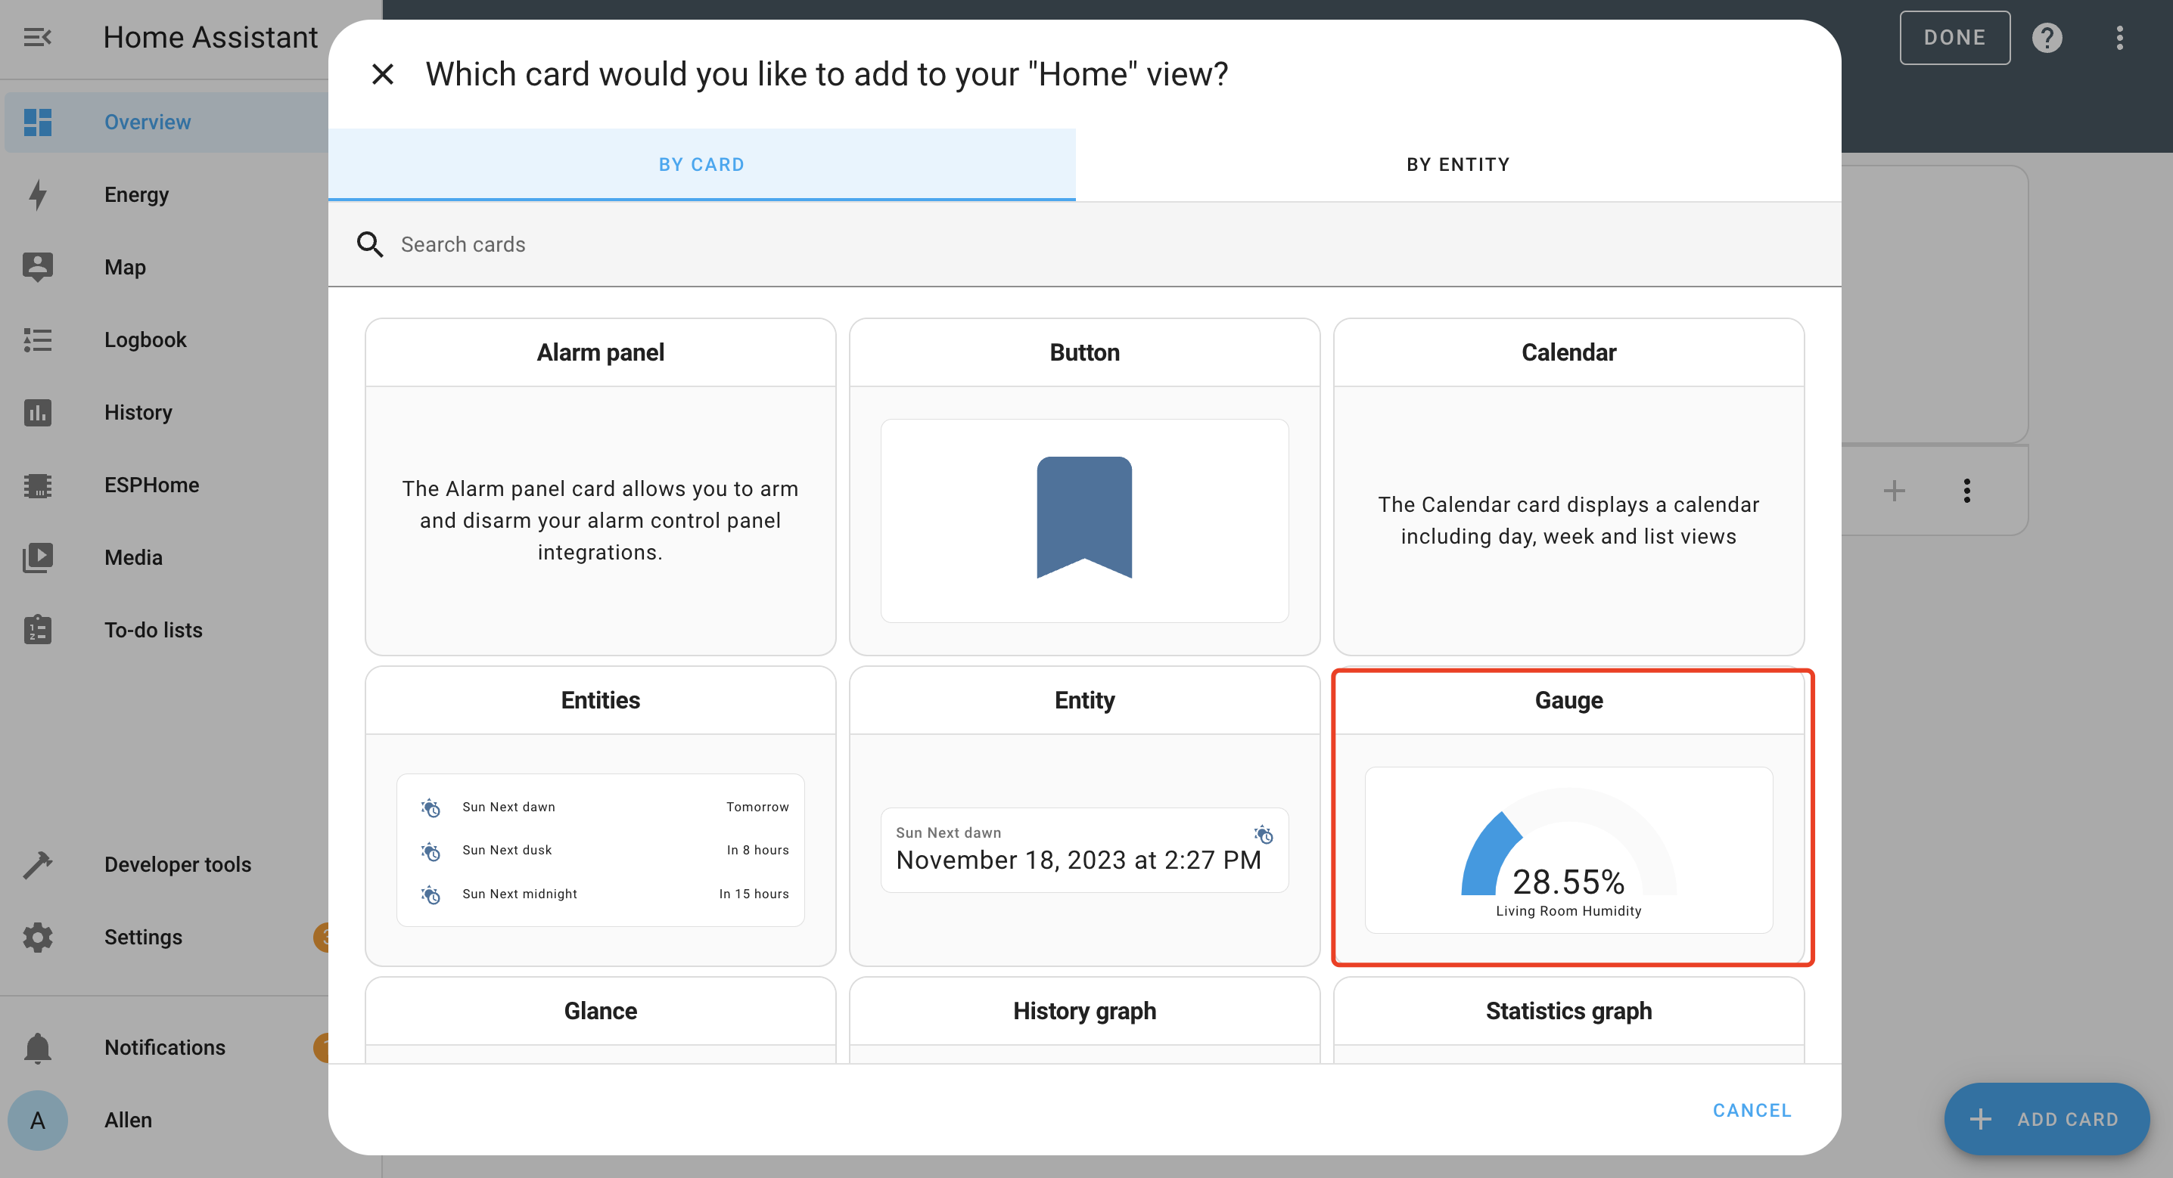Select the Glance card

click(600, 1018)
